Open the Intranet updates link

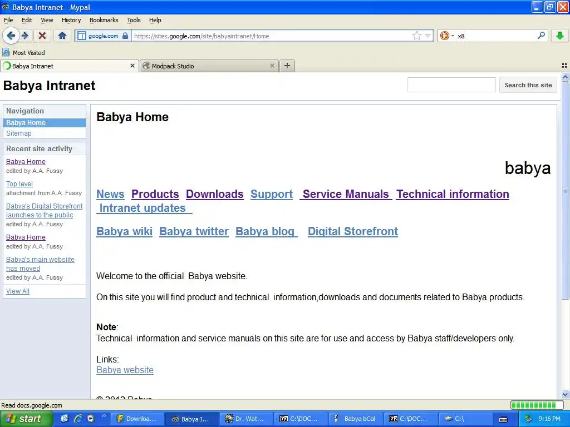(144, 208)
